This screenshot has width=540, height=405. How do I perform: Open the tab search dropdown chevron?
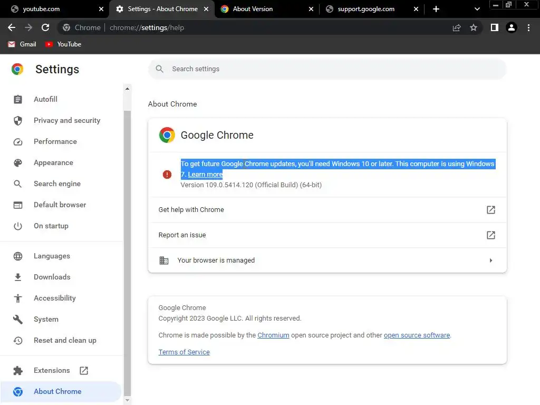click(477, 9)
